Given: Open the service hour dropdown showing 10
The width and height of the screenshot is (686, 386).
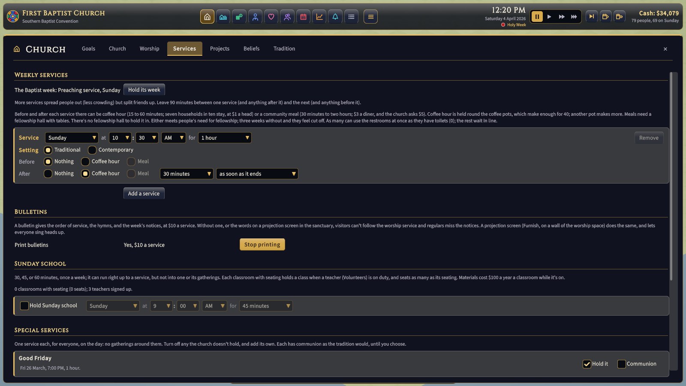Looking at the screenshot, I should (x=120, y=138).
